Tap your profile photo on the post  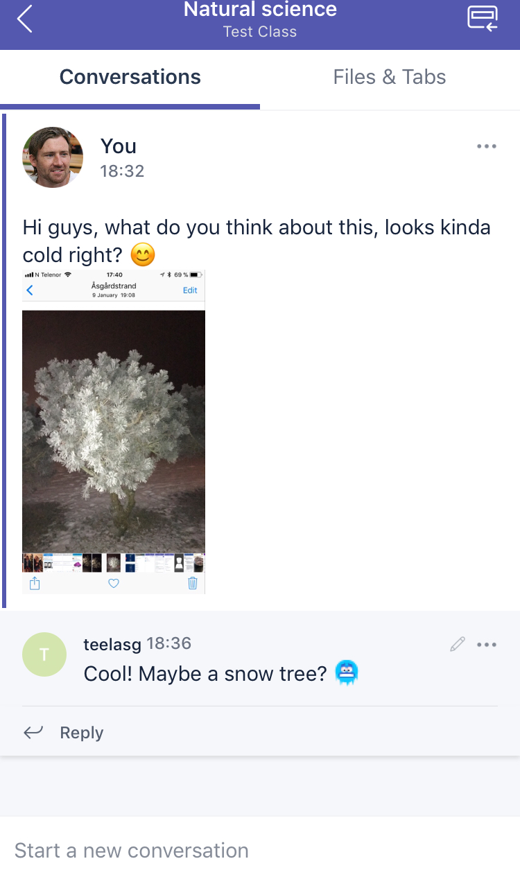click(x=53, y=157)
